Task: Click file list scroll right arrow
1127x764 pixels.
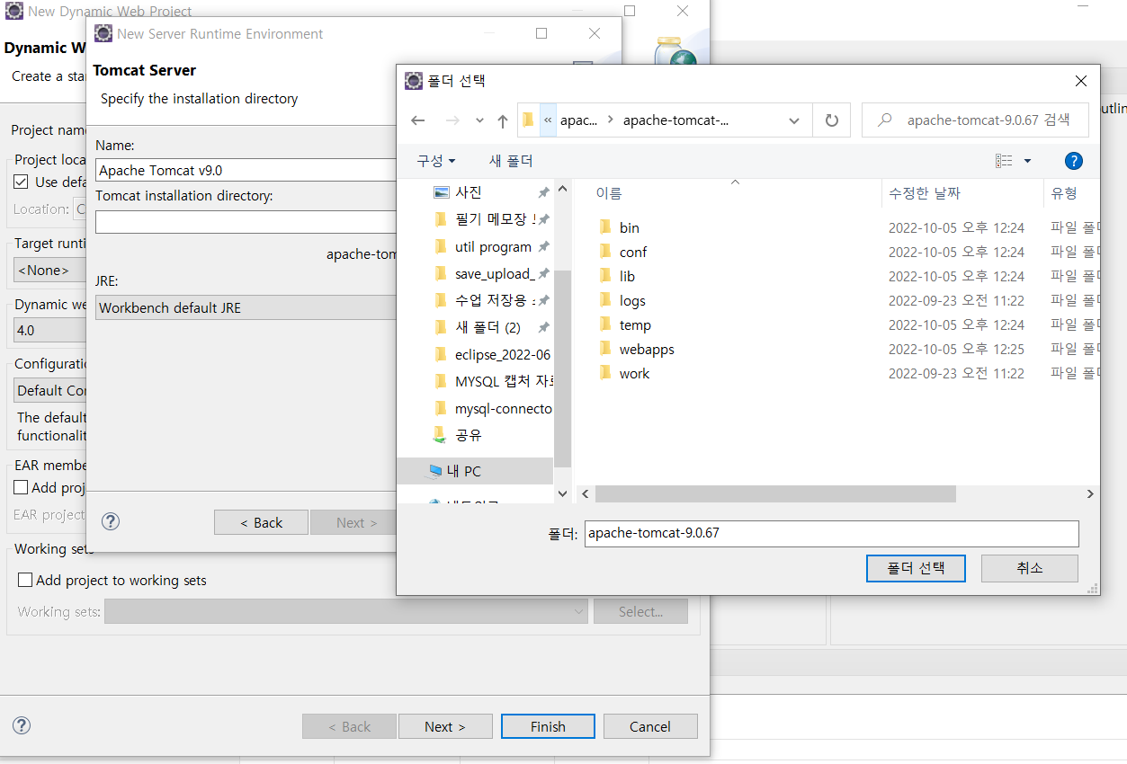Action: (x=1090, y=494)
